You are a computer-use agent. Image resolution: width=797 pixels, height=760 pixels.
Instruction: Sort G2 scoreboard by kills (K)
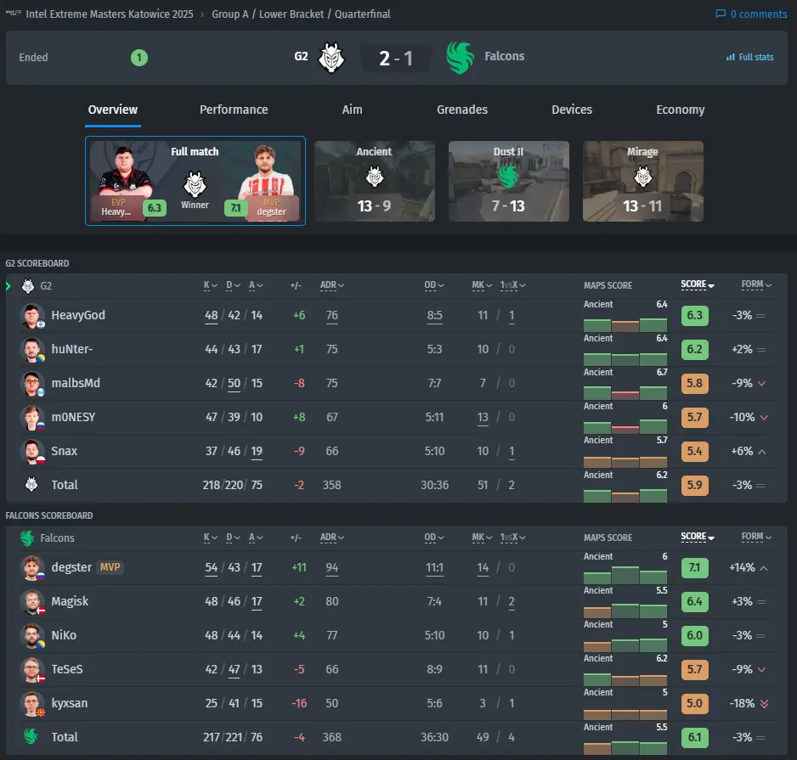coord(211,285)
